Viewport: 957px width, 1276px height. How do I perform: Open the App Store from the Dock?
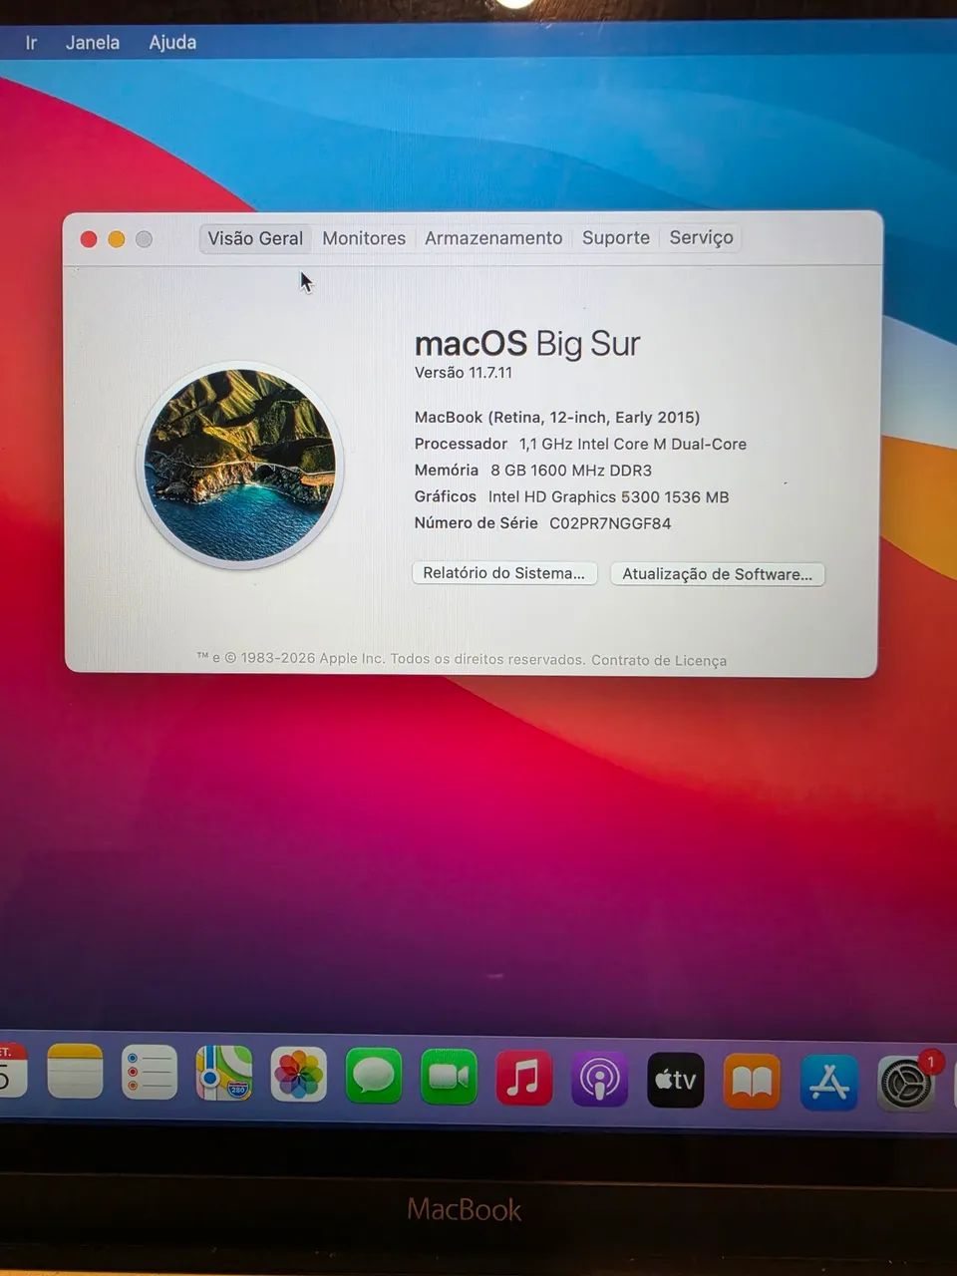click(x=828, y=1082)
